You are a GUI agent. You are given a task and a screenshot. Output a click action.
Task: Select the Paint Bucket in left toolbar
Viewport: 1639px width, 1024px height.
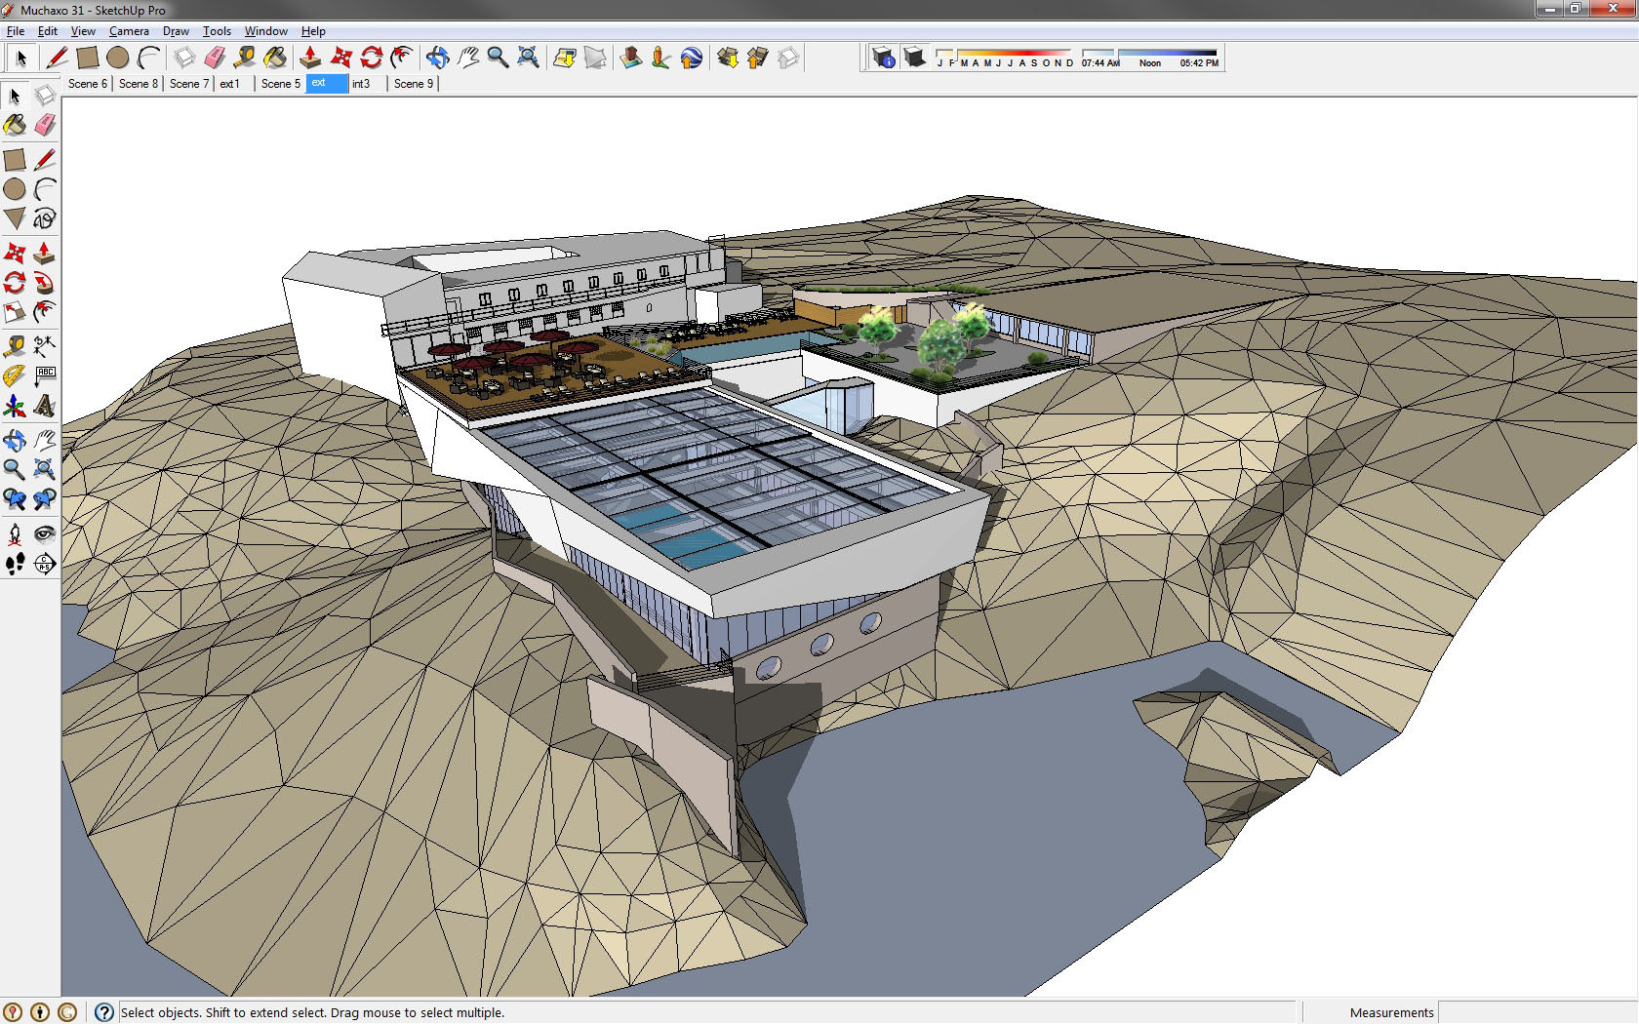[x=15, y=125]
